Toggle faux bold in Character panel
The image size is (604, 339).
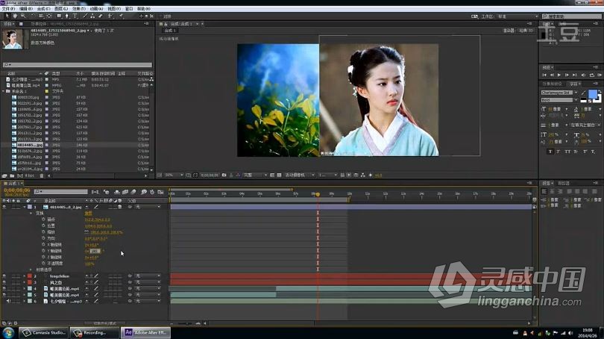550,152
